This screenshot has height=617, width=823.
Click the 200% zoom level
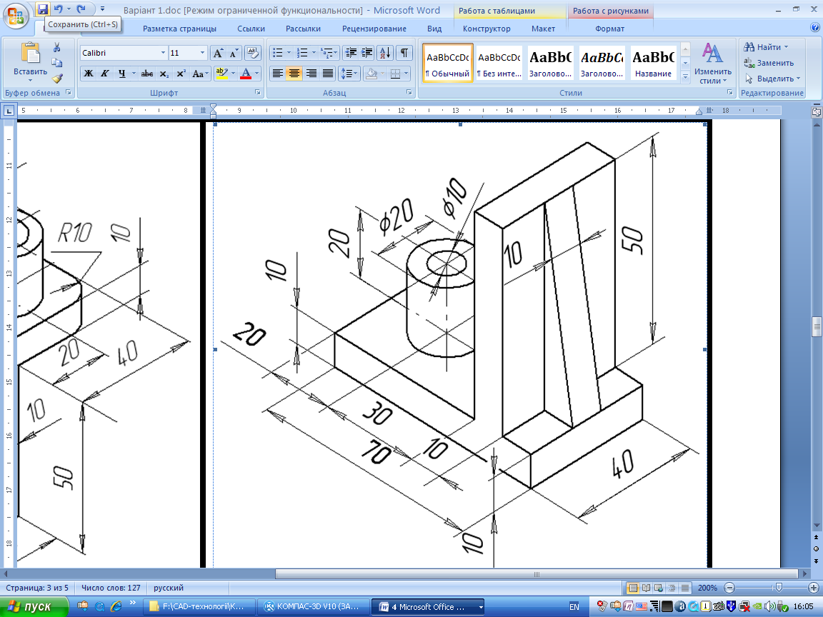707,588
